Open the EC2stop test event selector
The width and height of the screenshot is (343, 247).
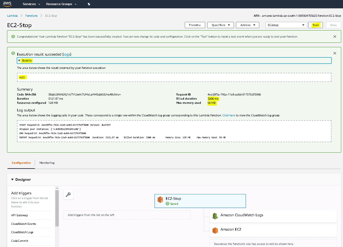click(x=286, y=25)
